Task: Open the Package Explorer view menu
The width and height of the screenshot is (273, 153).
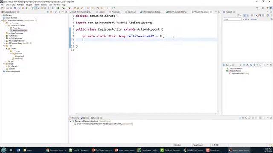Action: coord(59,12)
